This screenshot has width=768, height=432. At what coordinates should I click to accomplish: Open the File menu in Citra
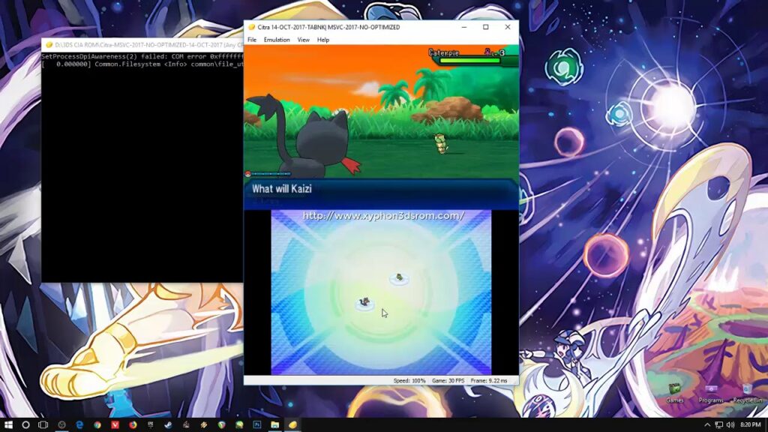click(252, 40)
